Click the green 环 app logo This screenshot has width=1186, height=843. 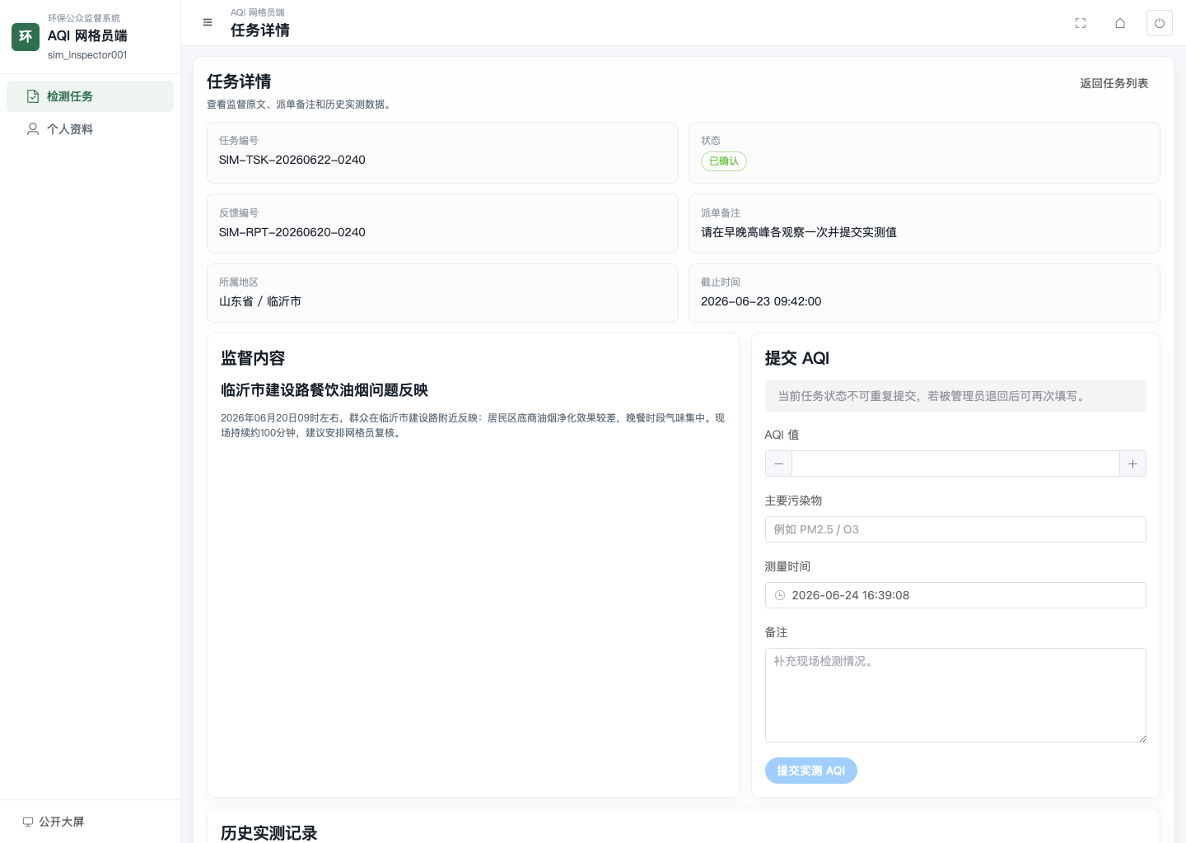coord(26,36)
